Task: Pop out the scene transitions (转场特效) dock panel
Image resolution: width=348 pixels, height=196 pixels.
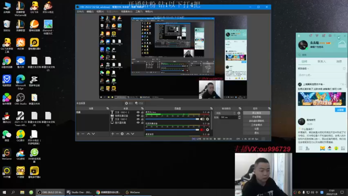Action: tap(240, 108)
